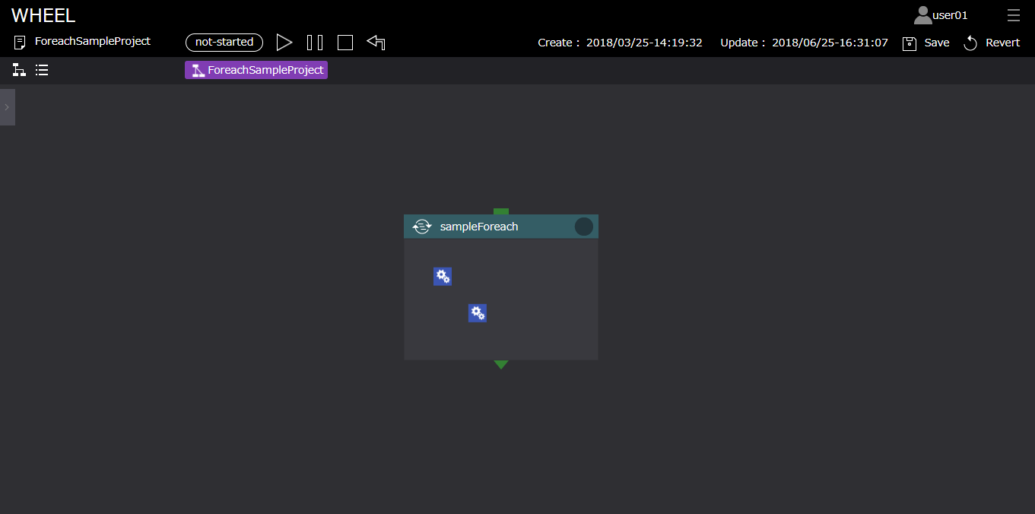Viewport: 1035px width, 514px height.
Task: Pause the project execution
Action: 315,43
